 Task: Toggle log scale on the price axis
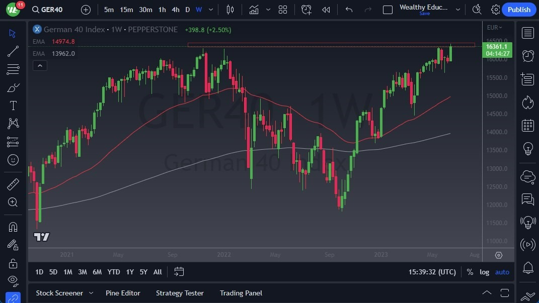click(x=484, y=272)
